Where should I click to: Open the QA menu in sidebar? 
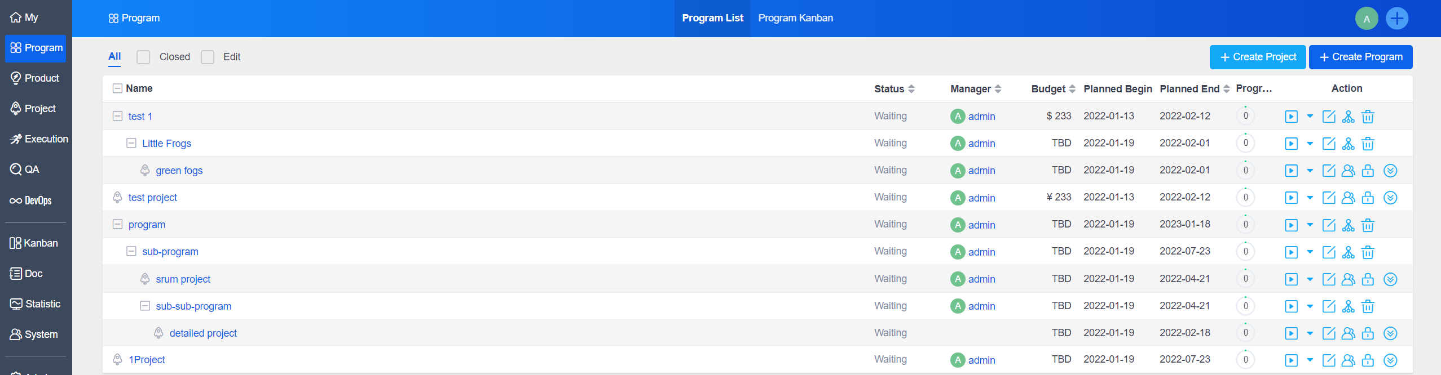(32, 169)
